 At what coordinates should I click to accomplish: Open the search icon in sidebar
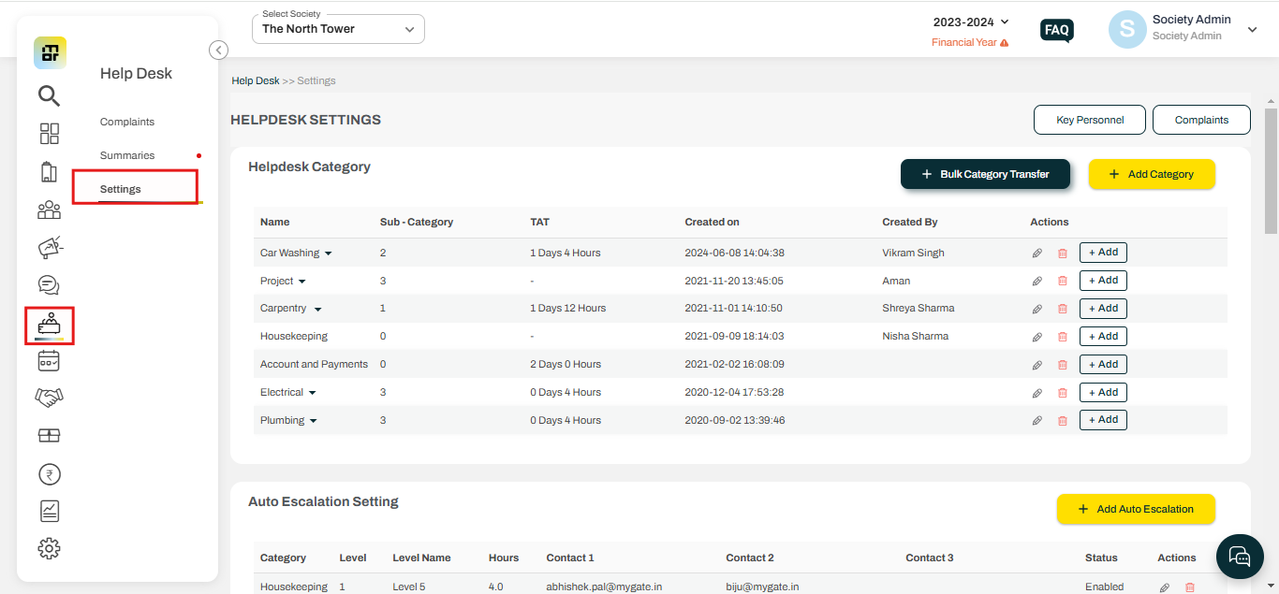pos(49,96)
